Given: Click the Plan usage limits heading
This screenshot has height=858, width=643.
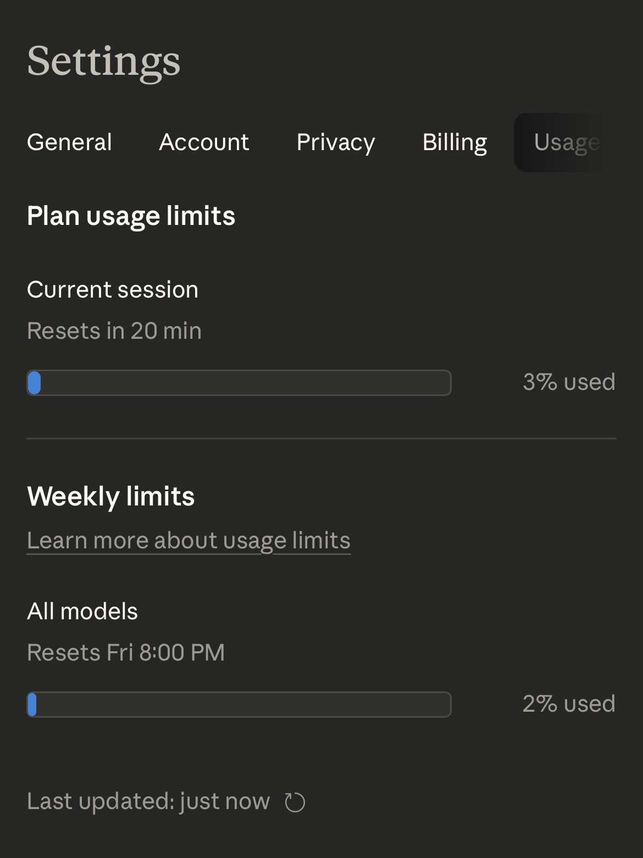Looking at the screenshot, I should tap(131, 216).
